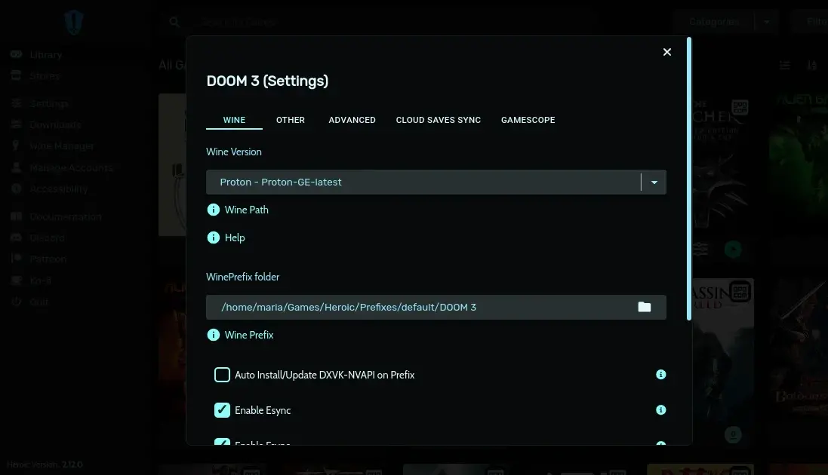Open Documentation in the sidebar

pos(55,217)
